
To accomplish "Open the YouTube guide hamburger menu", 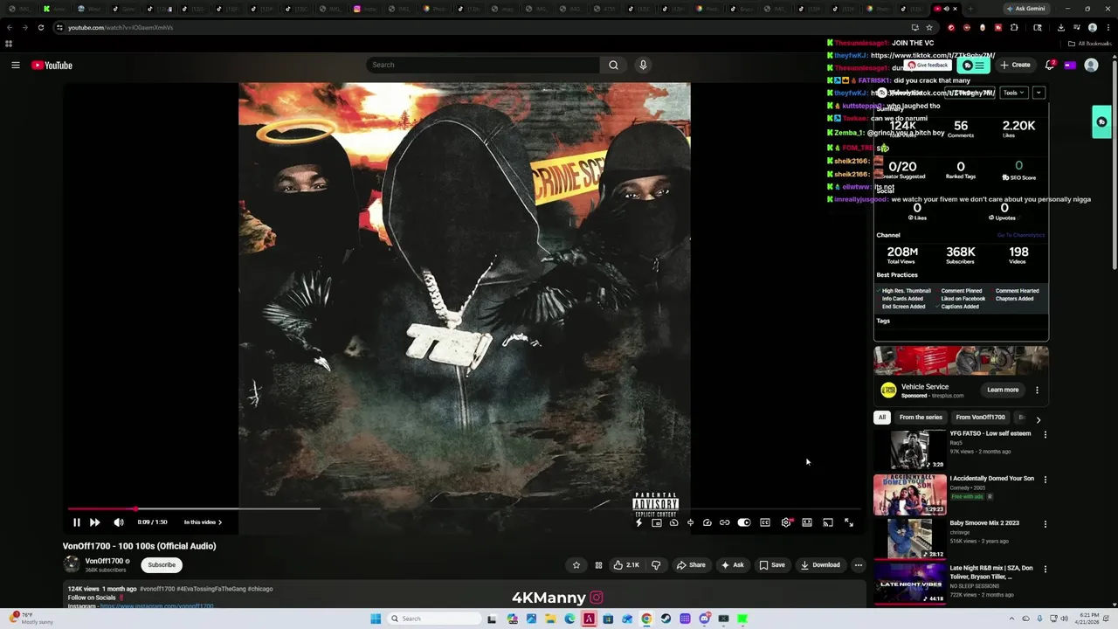I will 16,65.
